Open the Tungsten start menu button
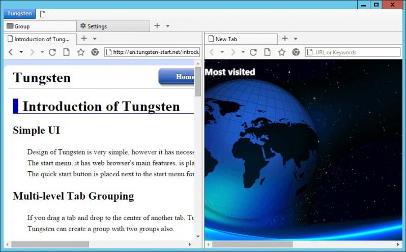The width and height of the screenshot is (406, 252). (x=19, y=14)
